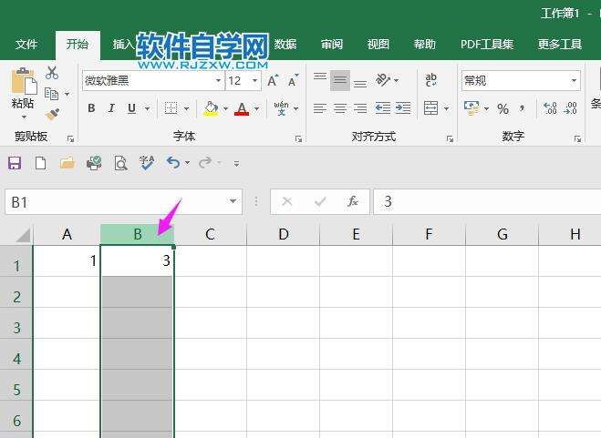The height and width of the screenshot is (438, 601).
Task: Align text left
Action: point(320,108)
